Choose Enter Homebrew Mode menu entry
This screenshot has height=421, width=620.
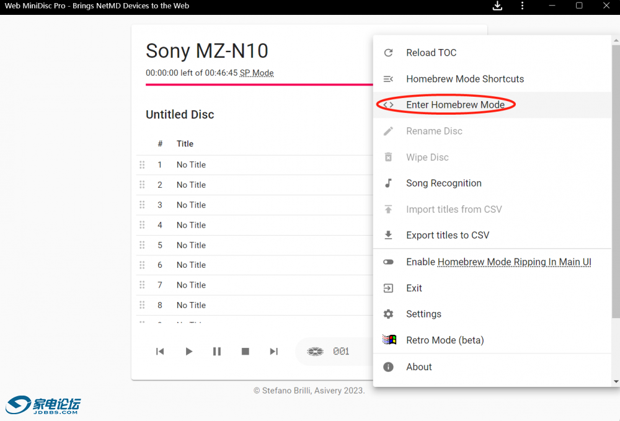[x=492, y=105]
